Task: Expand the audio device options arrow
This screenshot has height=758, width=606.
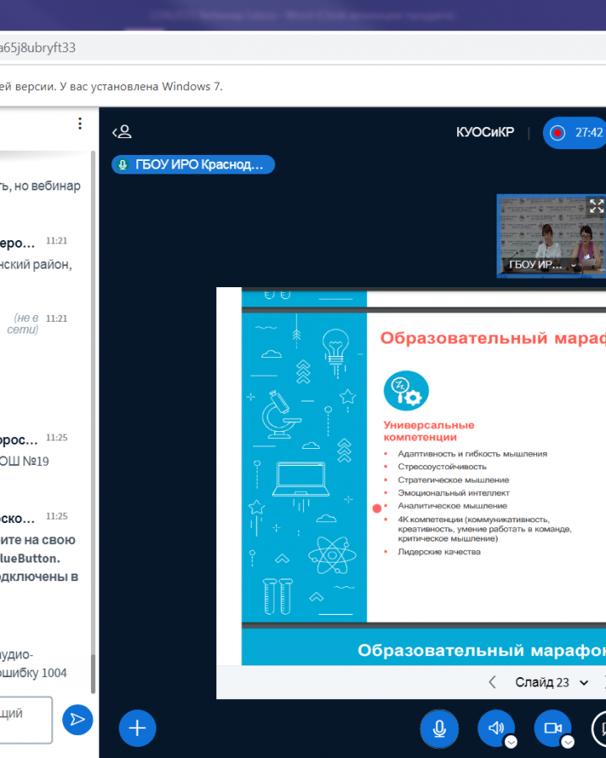Action: [511, 742]
